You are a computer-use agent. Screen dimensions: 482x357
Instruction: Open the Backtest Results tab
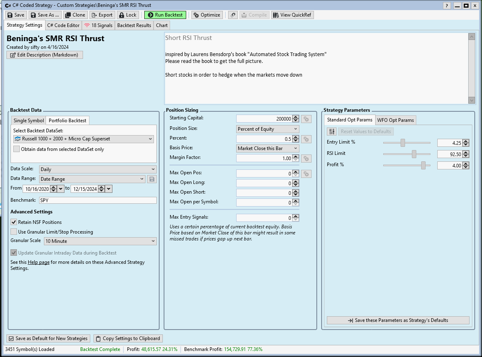(134, 25)
